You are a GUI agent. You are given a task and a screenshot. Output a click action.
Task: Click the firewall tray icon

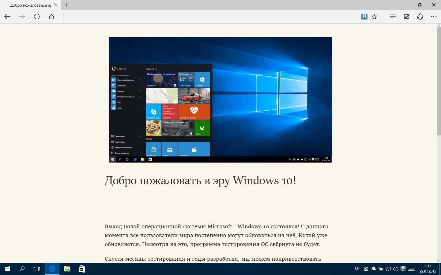click(366, 269)
